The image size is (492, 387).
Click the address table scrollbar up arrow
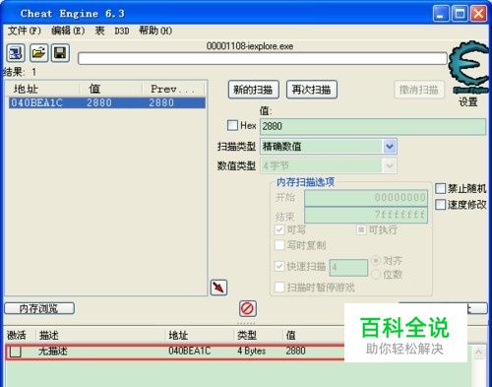(478, 353)
